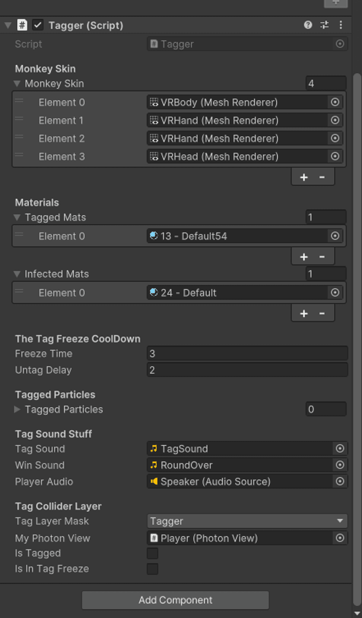362x618 pixels.
Task: Click the Add Component button
Action: 175,600
